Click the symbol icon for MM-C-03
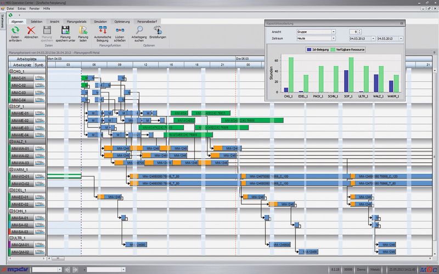Screen dimensions: 439x274 pyautogui.click(x=40, y=93)
